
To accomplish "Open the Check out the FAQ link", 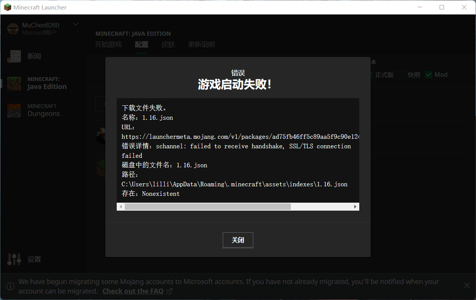I will click(x=133, y=291).
